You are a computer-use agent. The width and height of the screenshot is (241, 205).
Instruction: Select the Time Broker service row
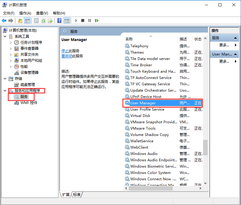[x=163, y=65]
